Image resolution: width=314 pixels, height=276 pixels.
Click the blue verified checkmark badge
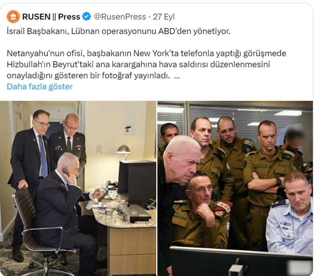(x=87, y=17)
